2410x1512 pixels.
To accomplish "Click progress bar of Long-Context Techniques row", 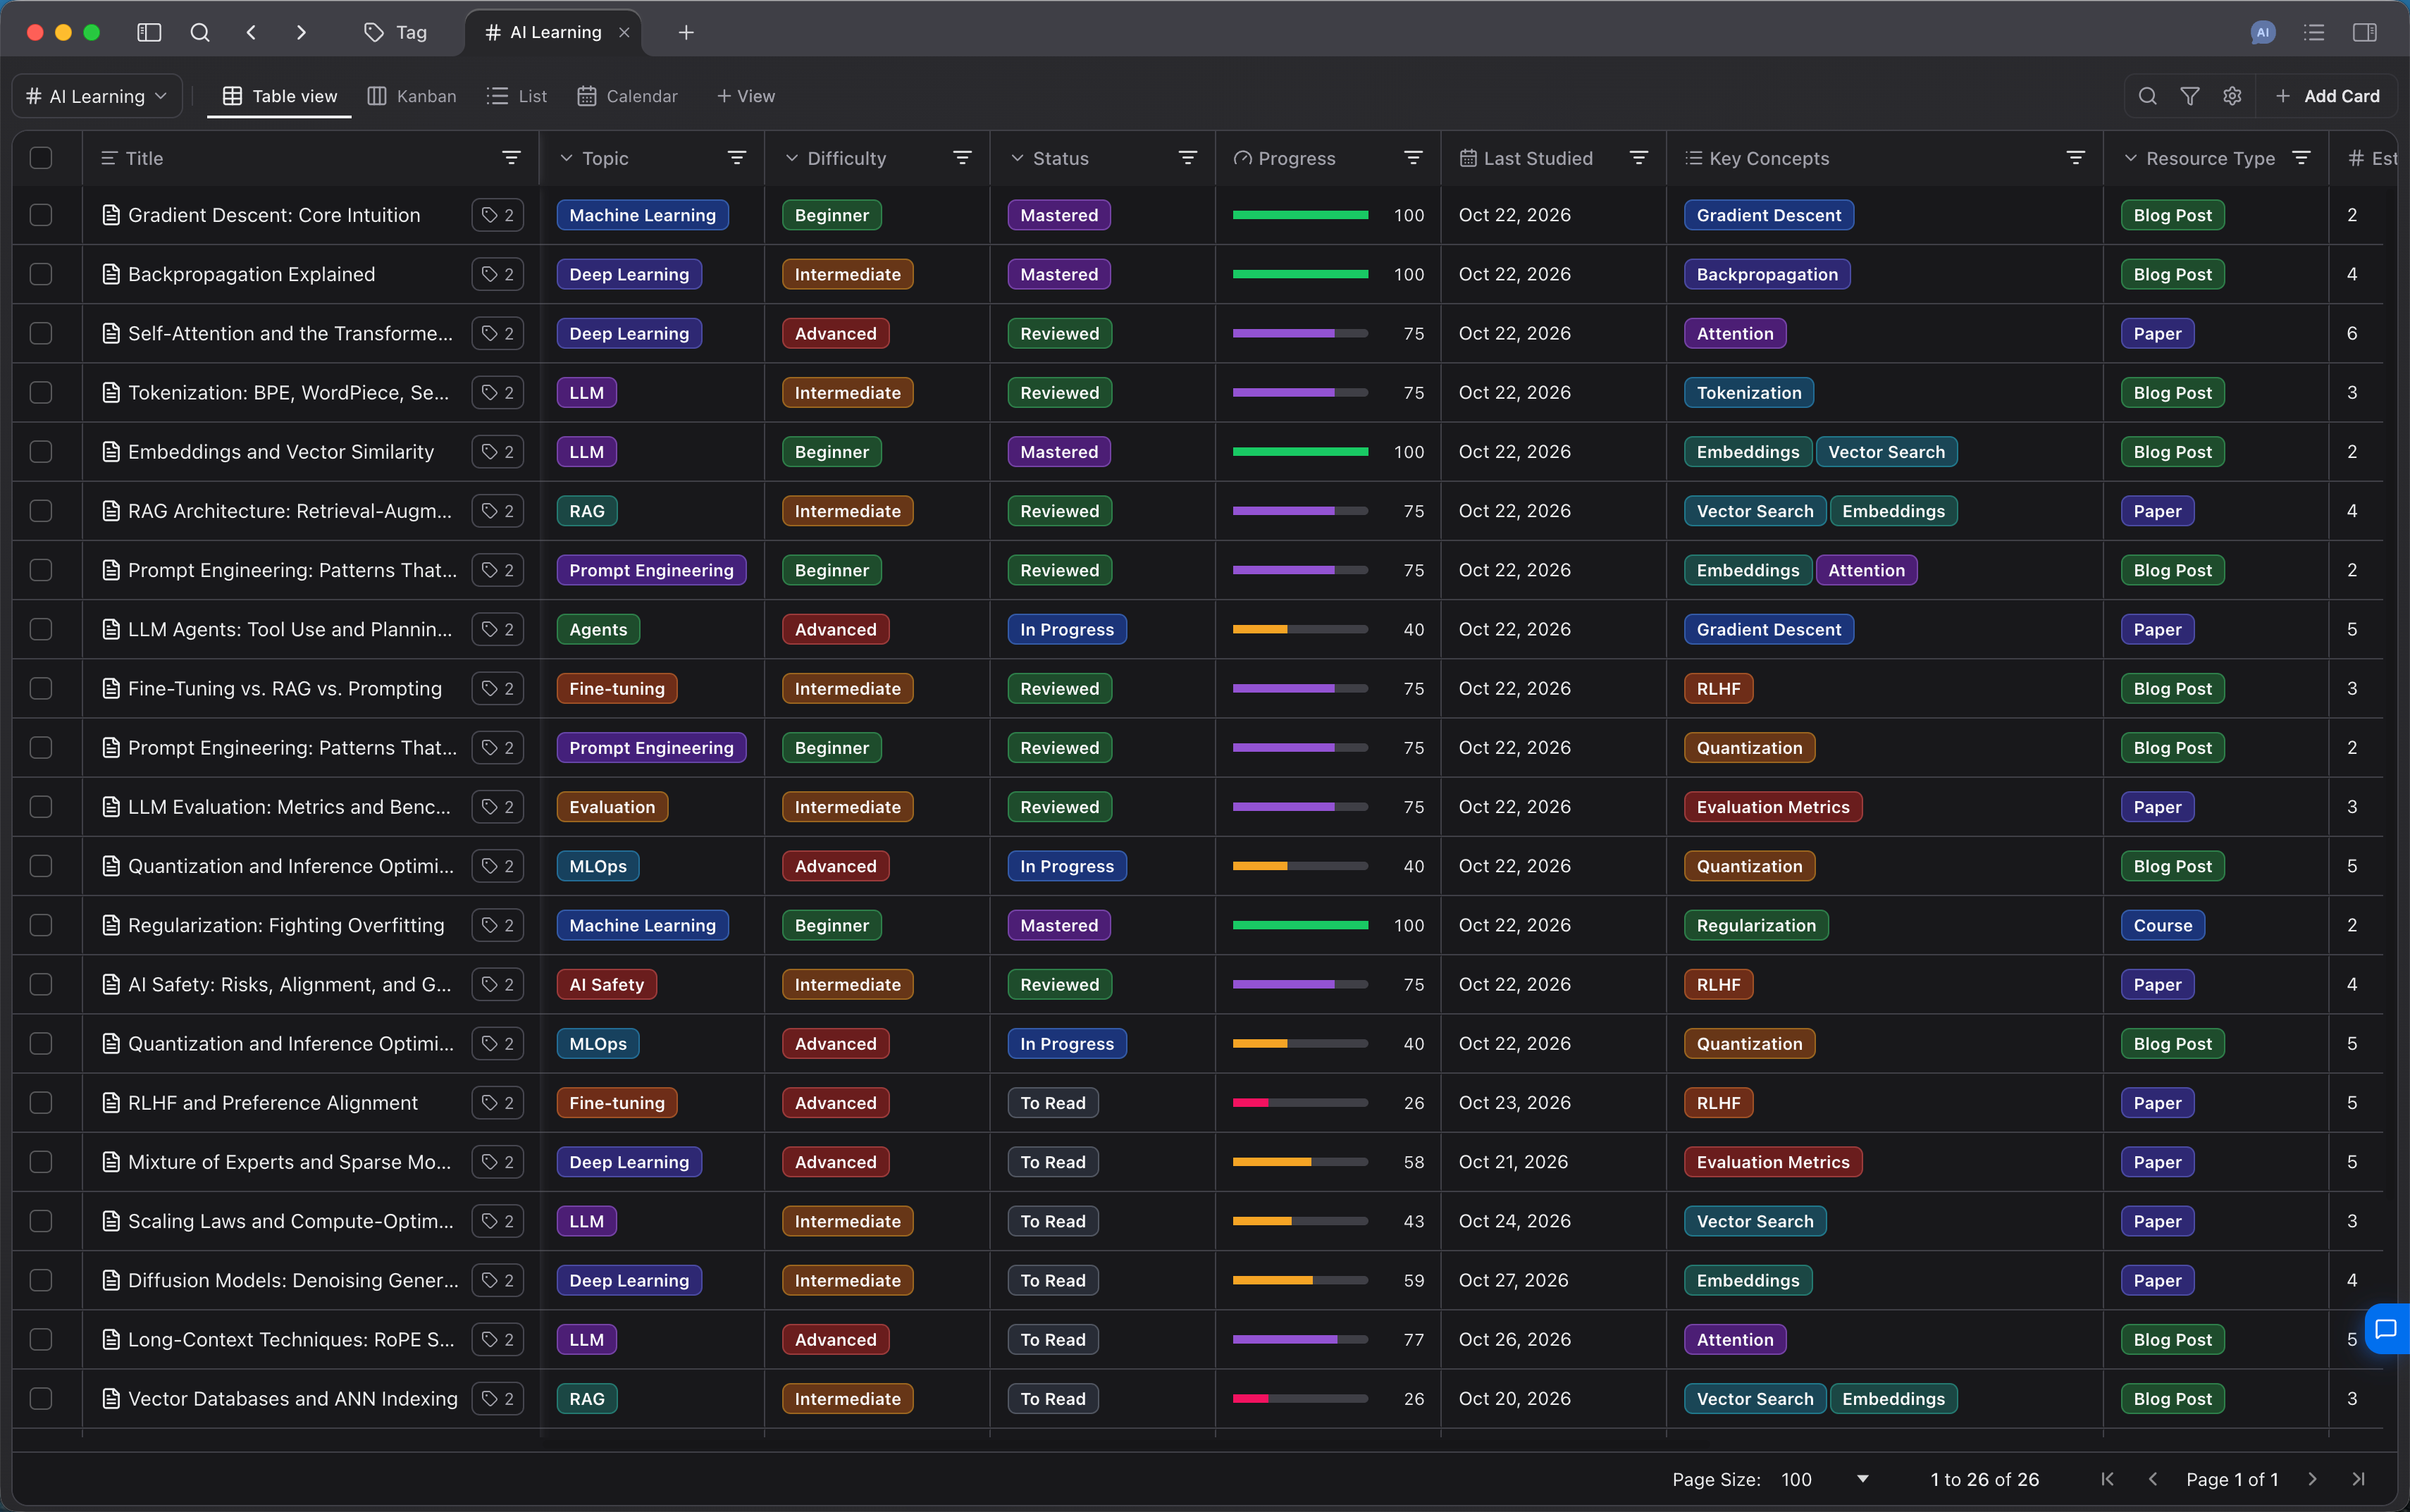I will point(1300,1340).
